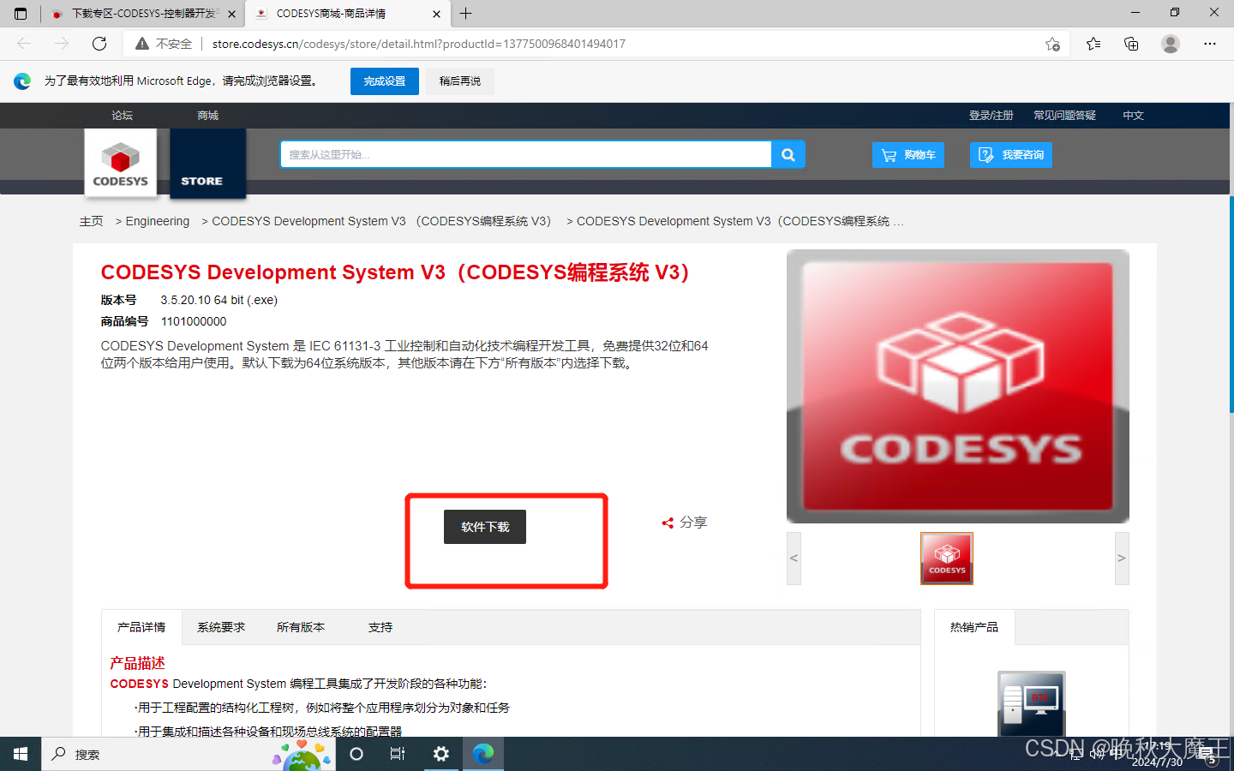Open the shopping cart 购物车 button
The image size is (1234, 771).
(x=908, y=155)
